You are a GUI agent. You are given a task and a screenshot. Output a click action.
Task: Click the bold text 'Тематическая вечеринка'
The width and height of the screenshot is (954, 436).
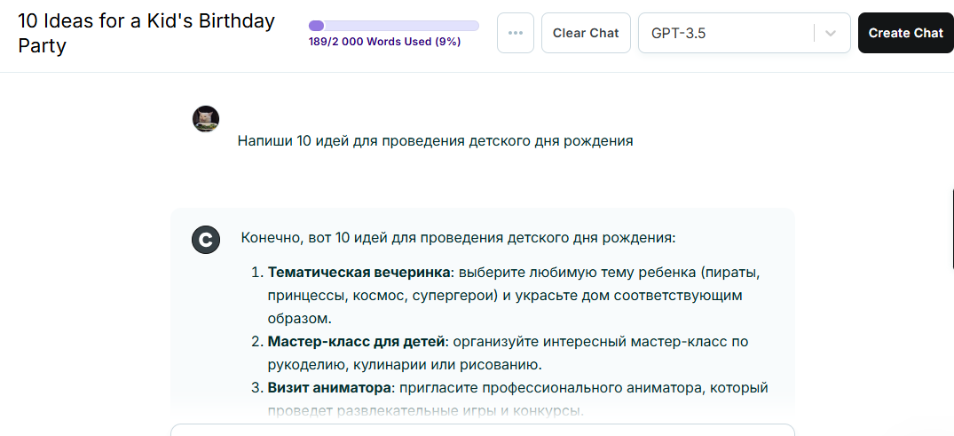coord(360,272)
